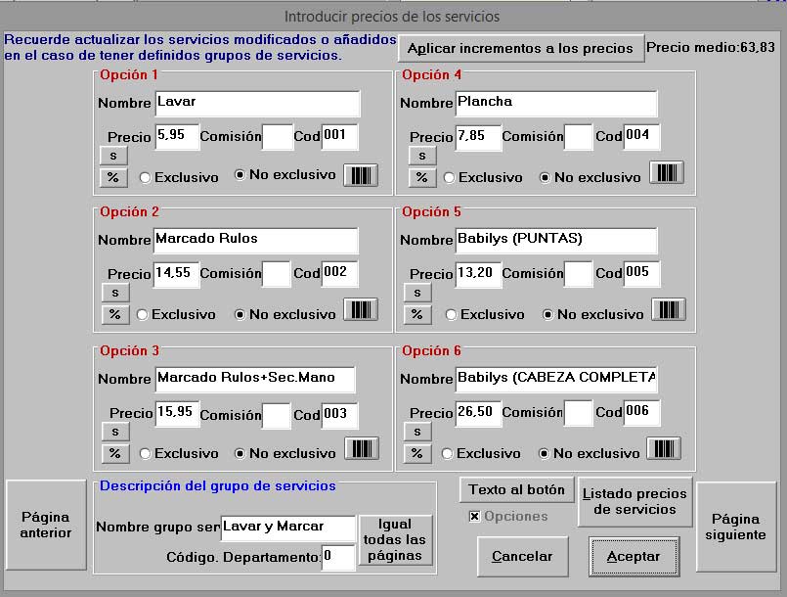Click the Comisión field in Opción 5
Image resolution: width=787 pixels, height=597 pixels.
click(x=578, y=274)
